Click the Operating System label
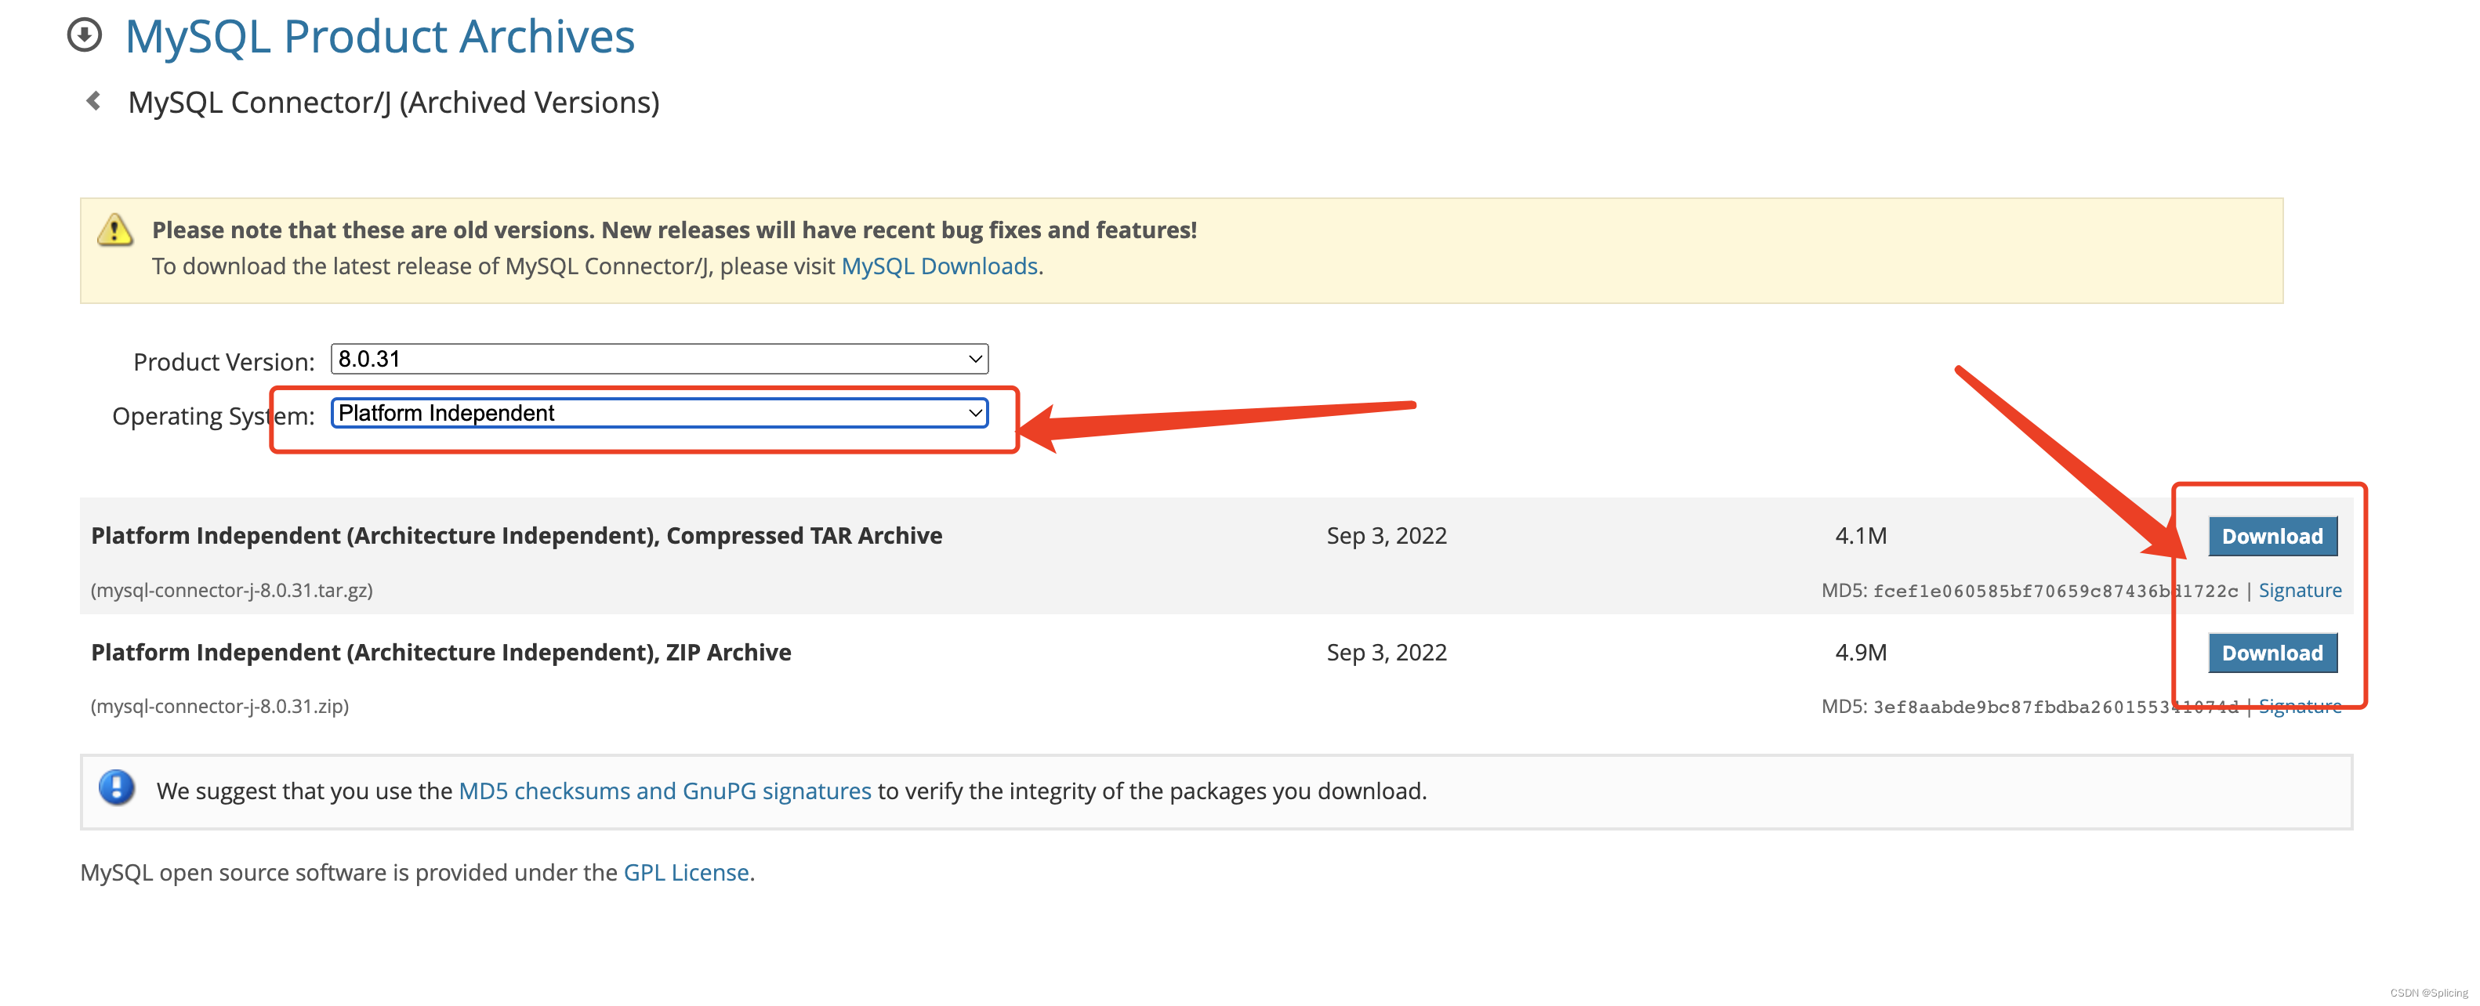Screen dimensions: 2480x1006 212,416
